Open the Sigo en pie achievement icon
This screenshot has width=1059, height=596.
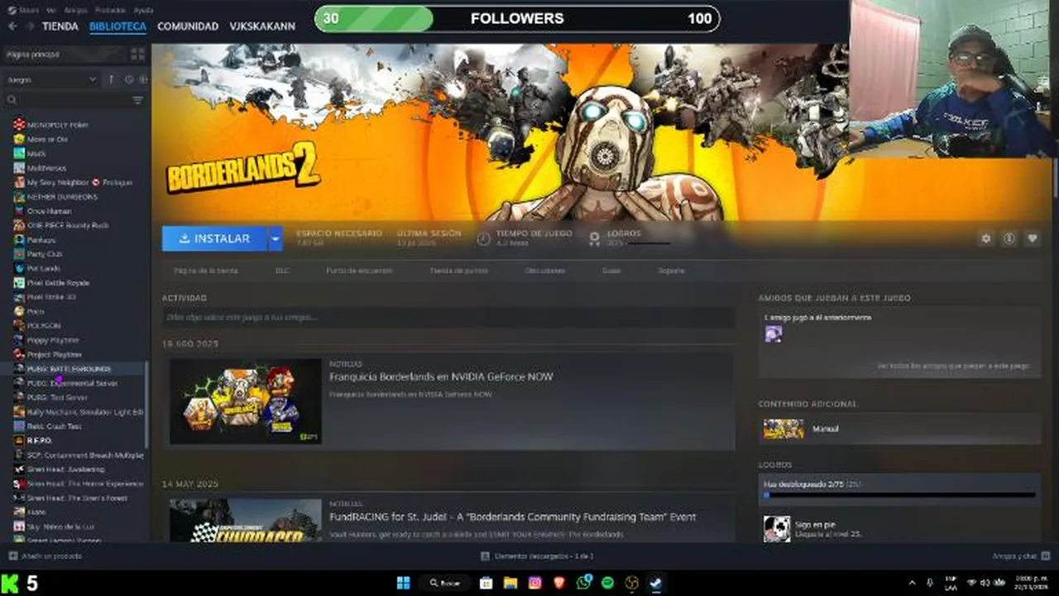pos(777,529)
